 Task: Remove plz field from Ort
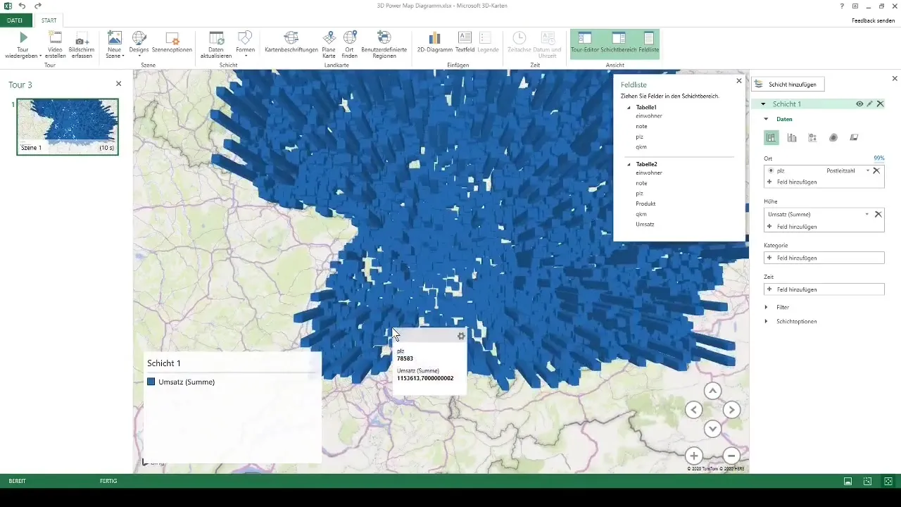tap(876, 170)
